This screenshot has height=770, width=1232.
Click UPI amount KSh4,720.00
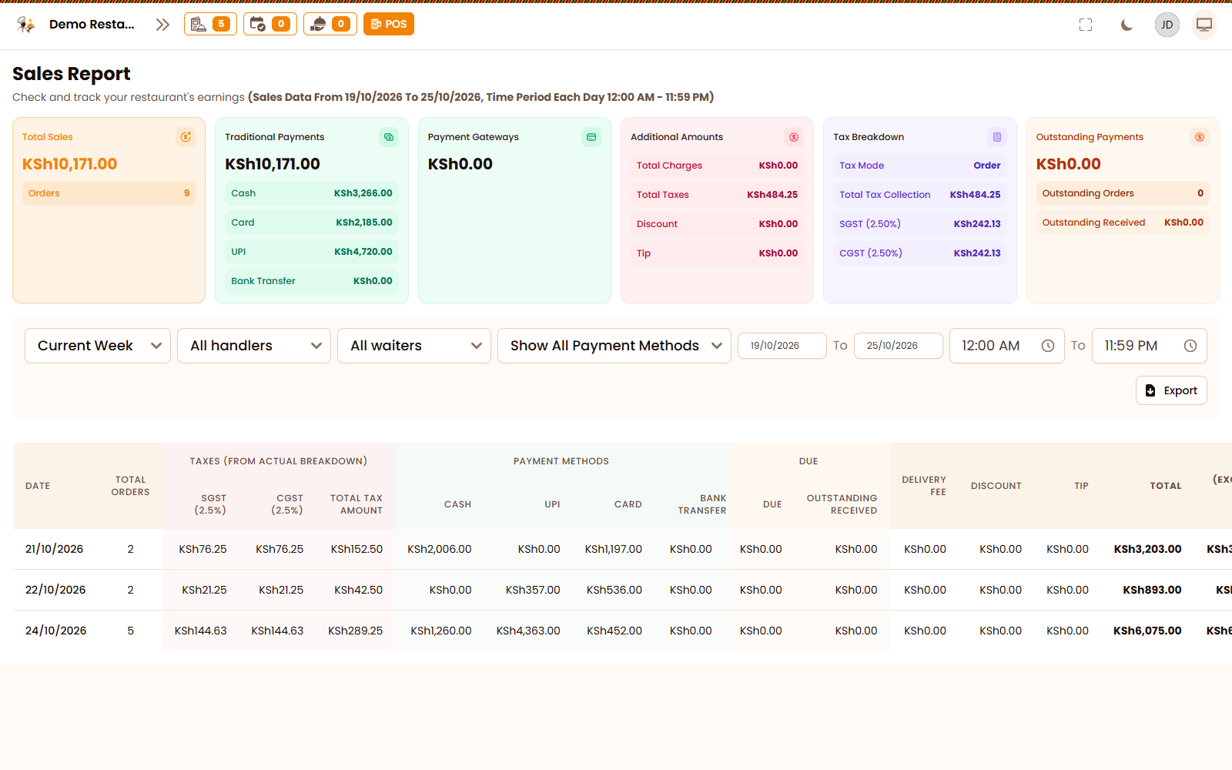click(363, 252)
